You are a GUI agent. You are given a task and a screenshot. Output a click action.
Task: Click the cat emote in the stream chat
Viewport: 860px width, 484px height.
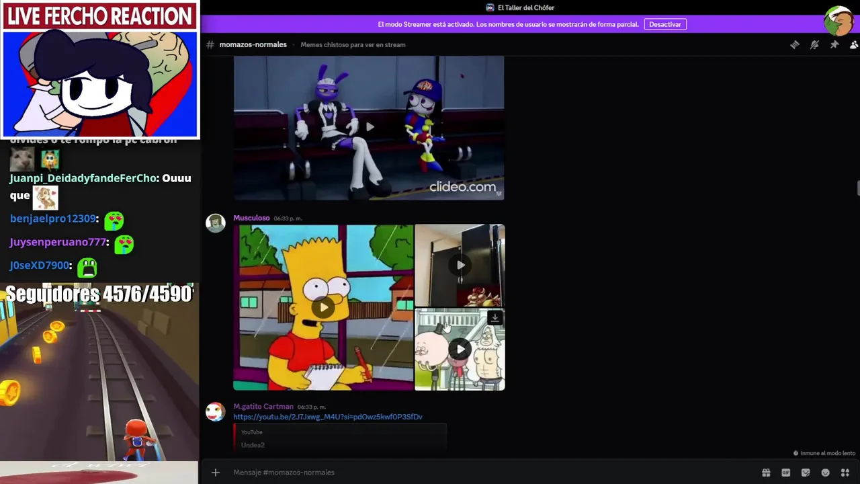pyautogui.click(x=21, y=159)
